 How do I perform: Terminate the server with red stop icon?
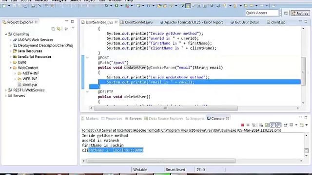[242, 125]
